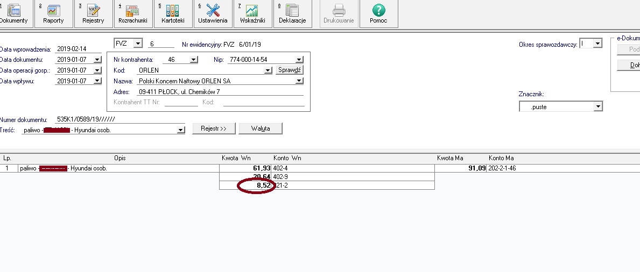Open the Data dokumentu date dropdown

[x=97, y=60]
